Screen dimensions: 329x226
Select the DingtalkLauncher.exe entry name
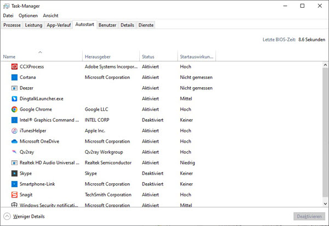(41, 99)
